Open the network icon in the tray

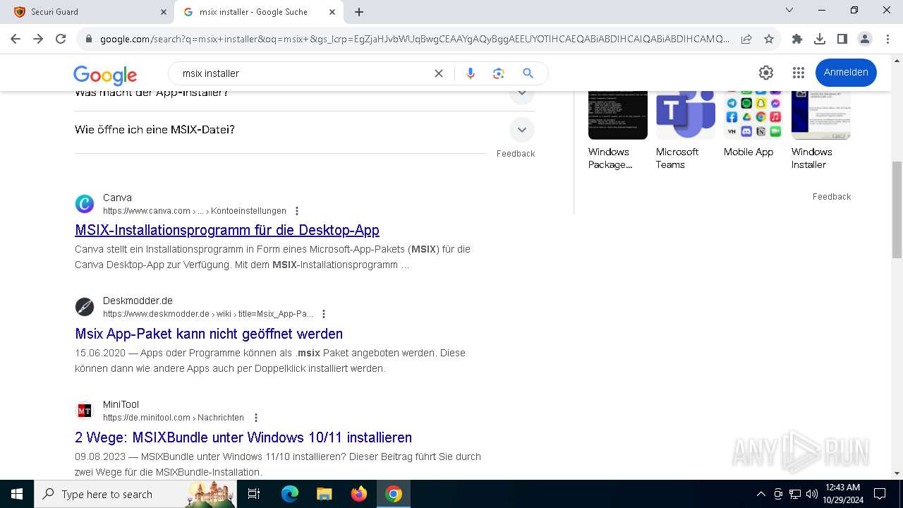tap(795, 494)
